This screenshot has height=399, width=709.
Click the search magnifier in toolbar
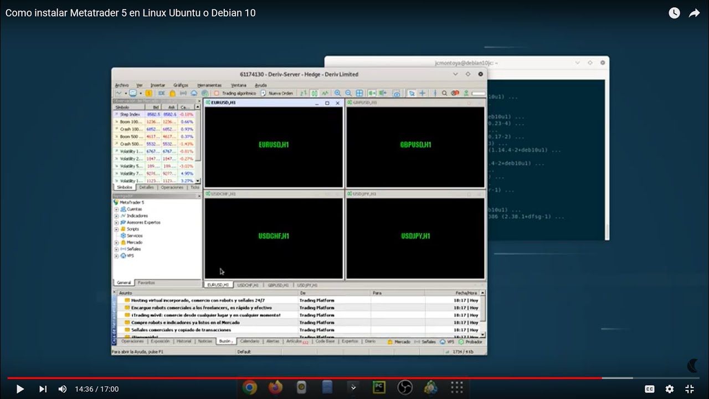(444, 93)
